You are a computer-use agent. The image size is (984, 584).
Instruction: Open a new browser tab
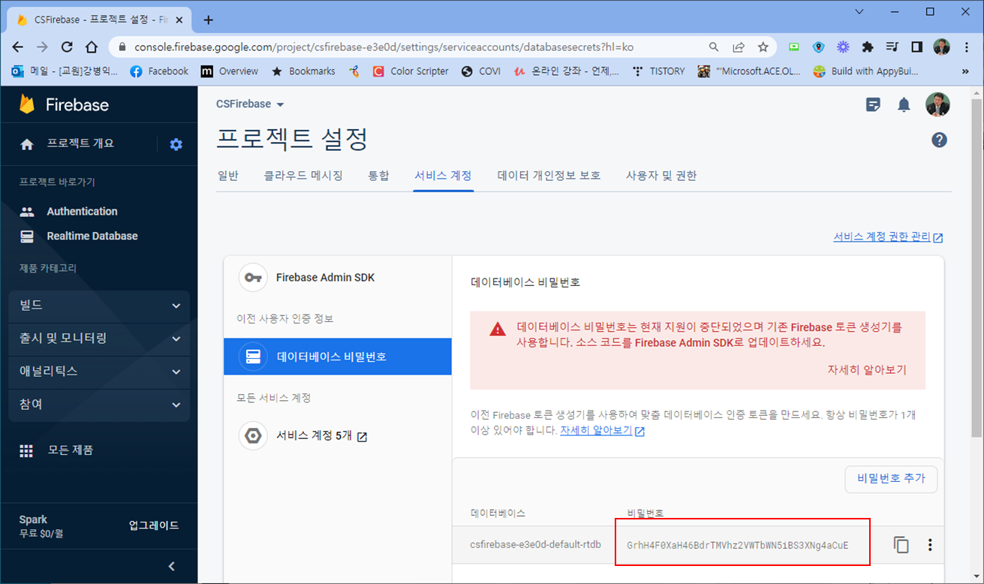click(209, 20)
